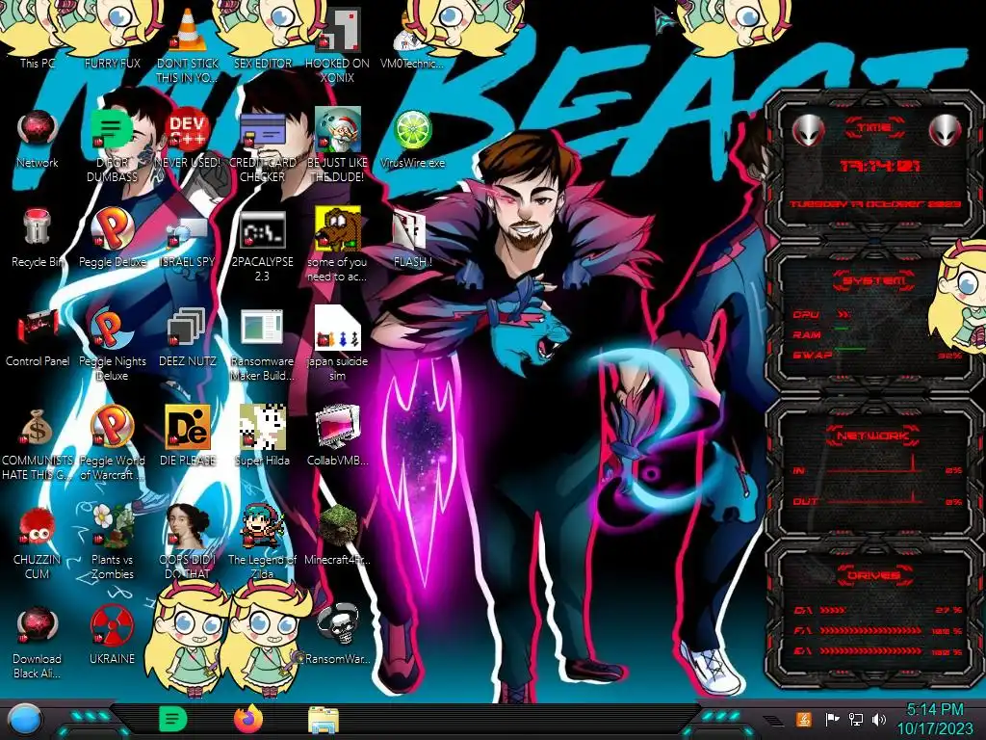Open the DEEZ NUTZ shortcut
Screen dimensions: 986x740
pyautogui.click(x=188, y=337)
